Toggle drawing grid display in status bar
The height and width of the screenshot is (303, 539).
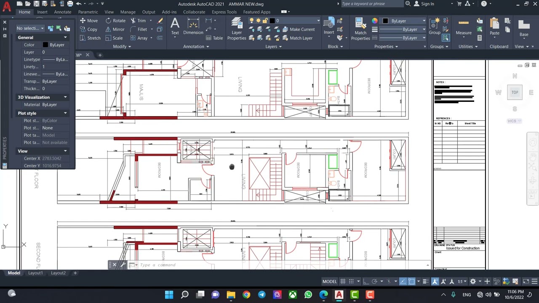[x=343, y=282]
